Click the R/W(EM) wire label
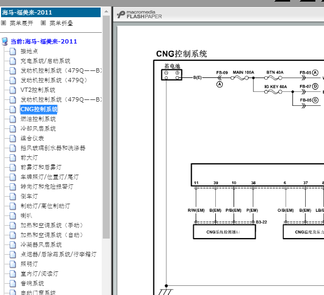Image resolution: width=324 pixels, height=295 pixels. 196,210
